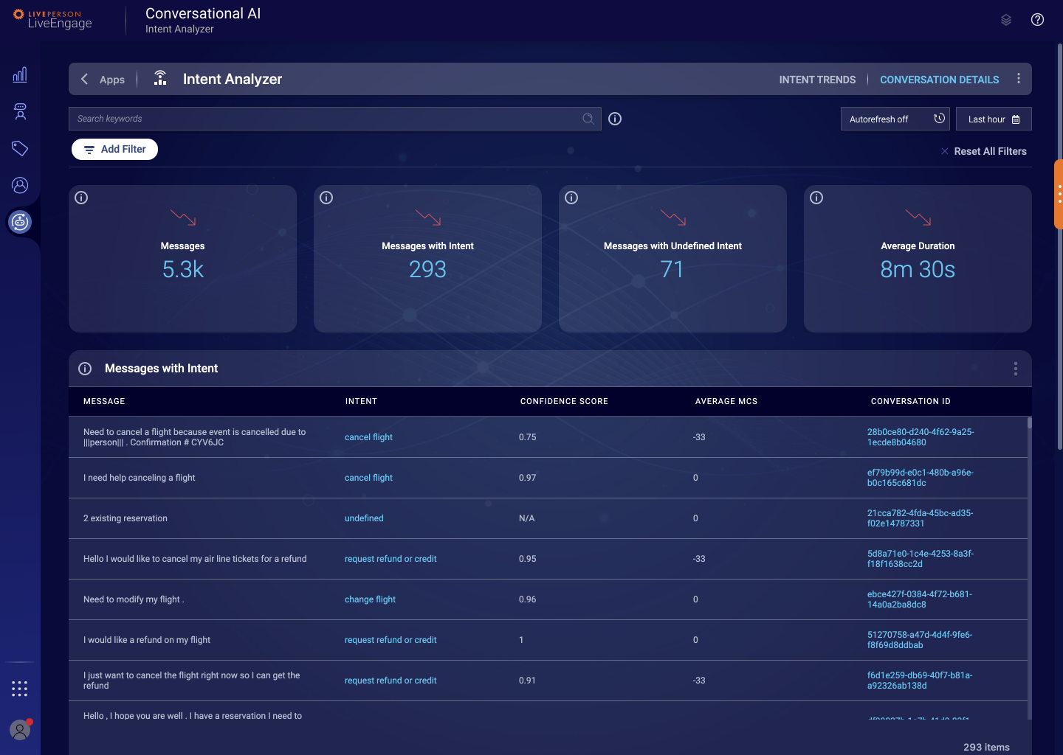Select the Conversational AI bot sidebar icon
This screenshot has width=1063, height=755.
[x=20, y=221]
